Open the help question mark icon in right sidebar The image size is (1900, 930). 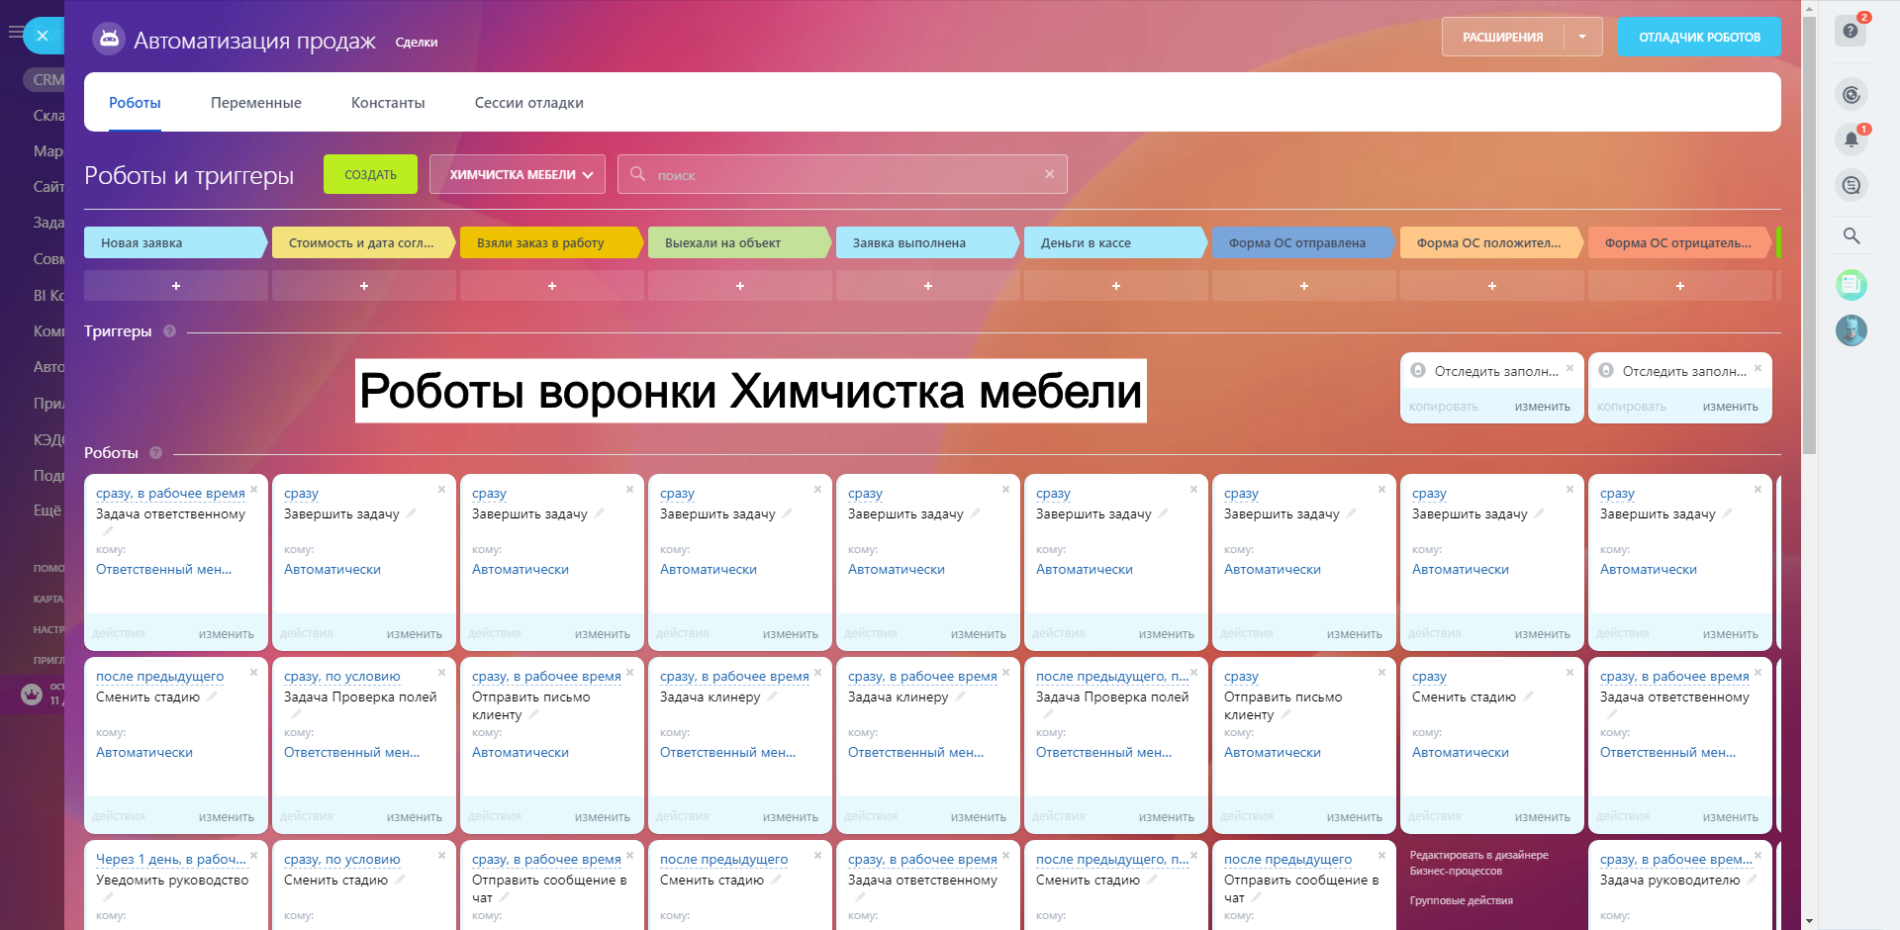point(1851,31)
